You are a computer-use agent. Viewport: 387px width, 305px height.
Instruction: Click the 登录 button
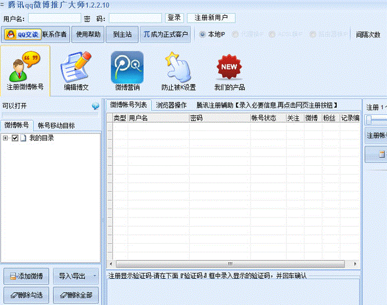(174, 18)
